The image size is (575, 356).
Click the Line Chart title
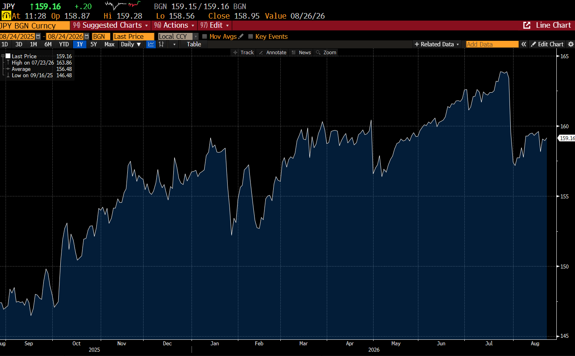tap(553, 25)
